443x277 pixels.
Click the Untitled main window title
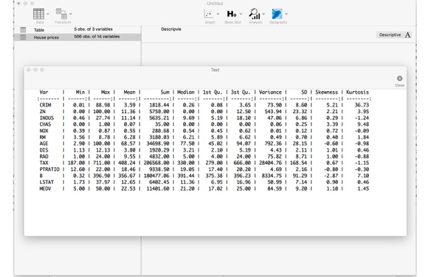pyautogui.click(x=215, y=3)
